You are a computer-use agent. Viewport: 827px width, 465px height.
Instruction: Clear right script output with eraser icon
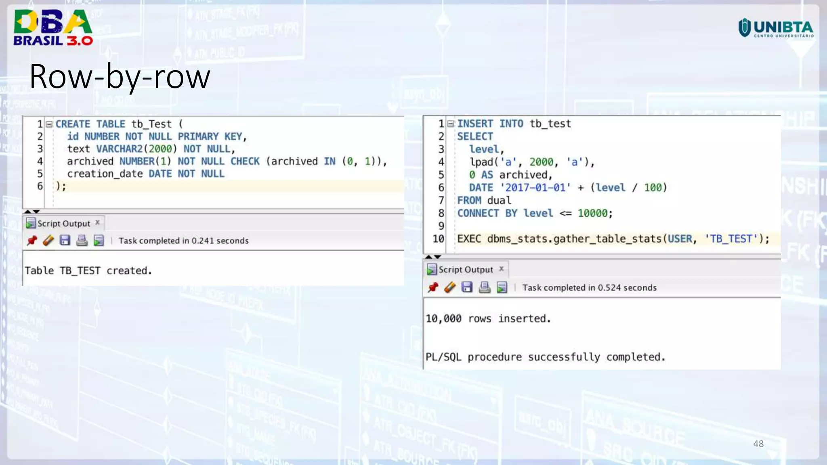click(x=450, y=287)
